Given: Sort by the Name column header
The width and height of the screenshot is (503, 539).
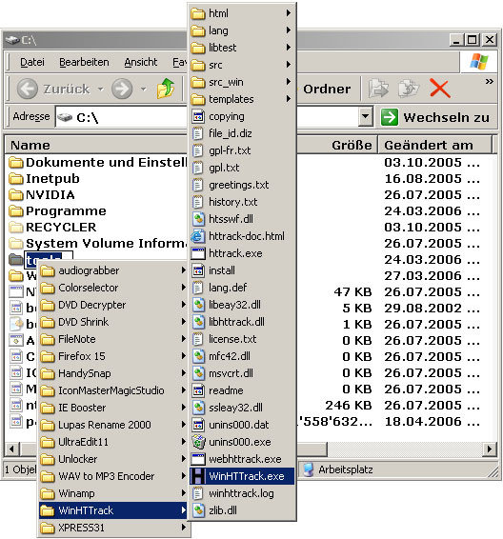Looking at the screenshot, I should click(96, 145).
